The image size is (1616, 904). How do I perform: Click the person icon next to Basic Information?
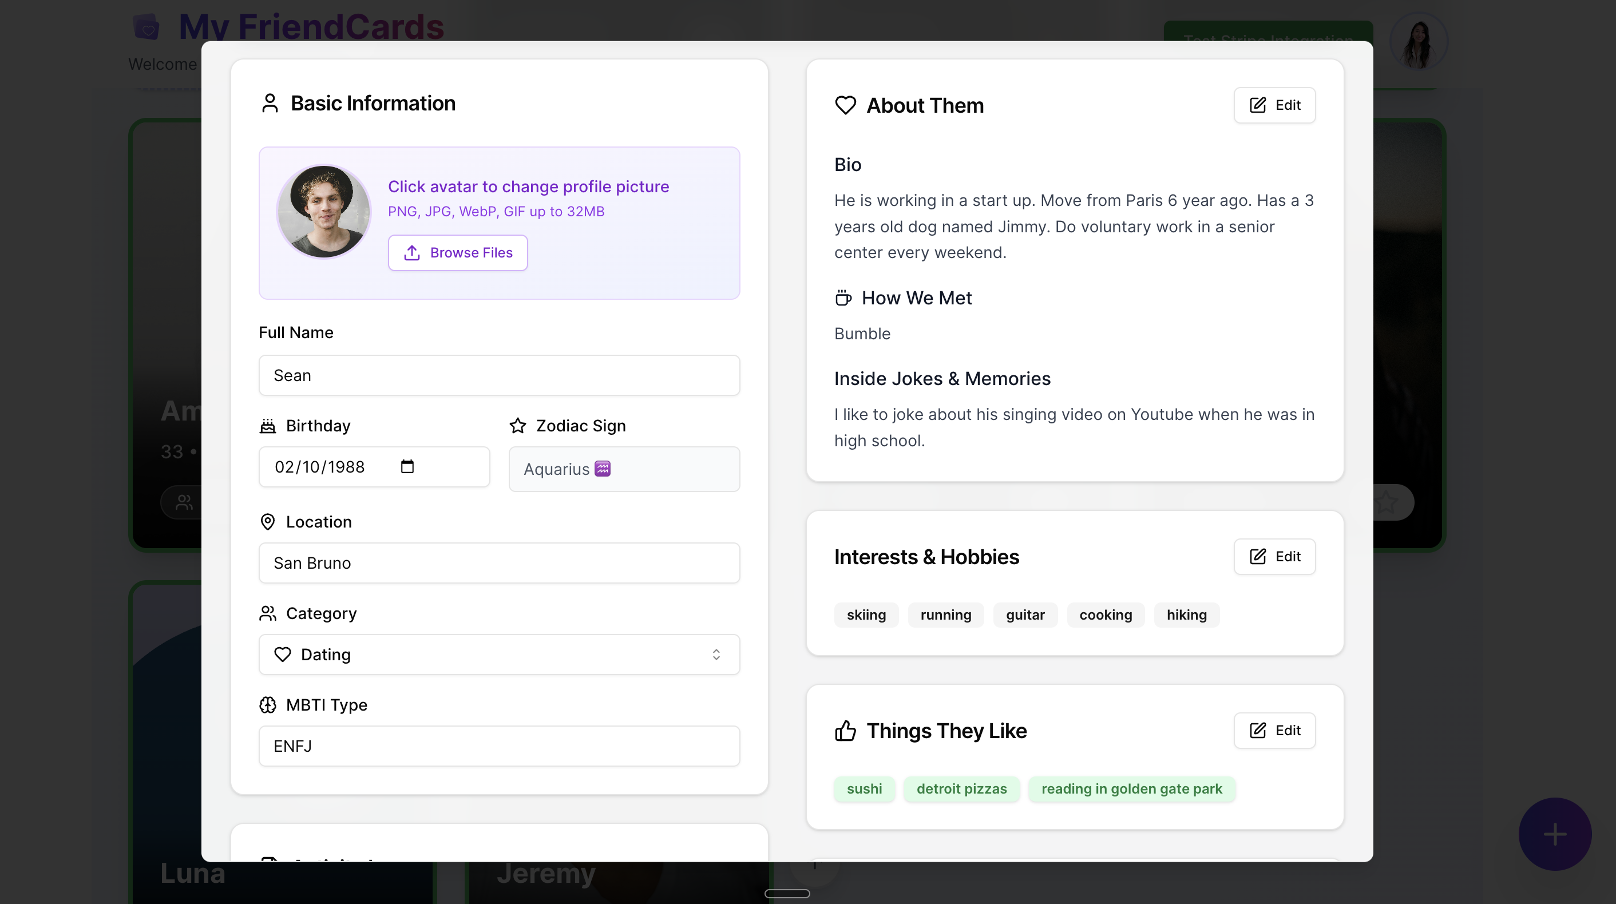[x=270, y=104]
